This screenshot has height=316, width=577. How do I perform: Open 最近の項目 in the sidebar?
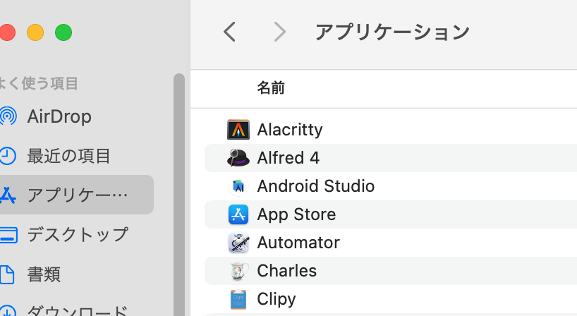point(68,156)
